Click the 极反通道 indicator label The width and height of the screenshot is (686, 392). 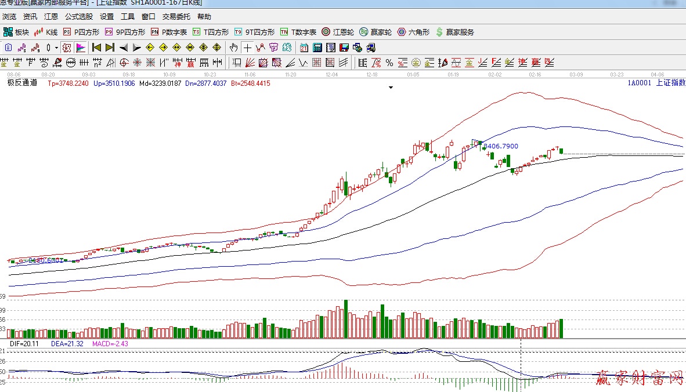point(22,83)
